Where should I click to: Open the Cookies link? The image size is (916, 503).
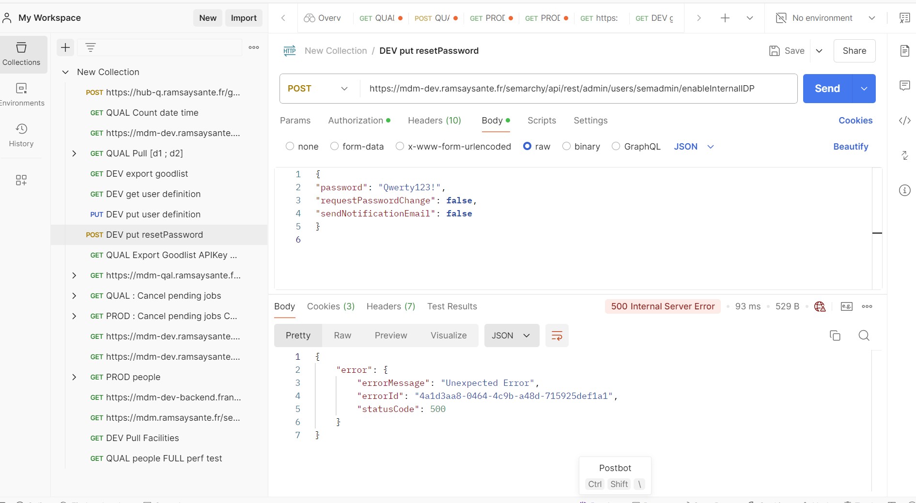point(855,121)
